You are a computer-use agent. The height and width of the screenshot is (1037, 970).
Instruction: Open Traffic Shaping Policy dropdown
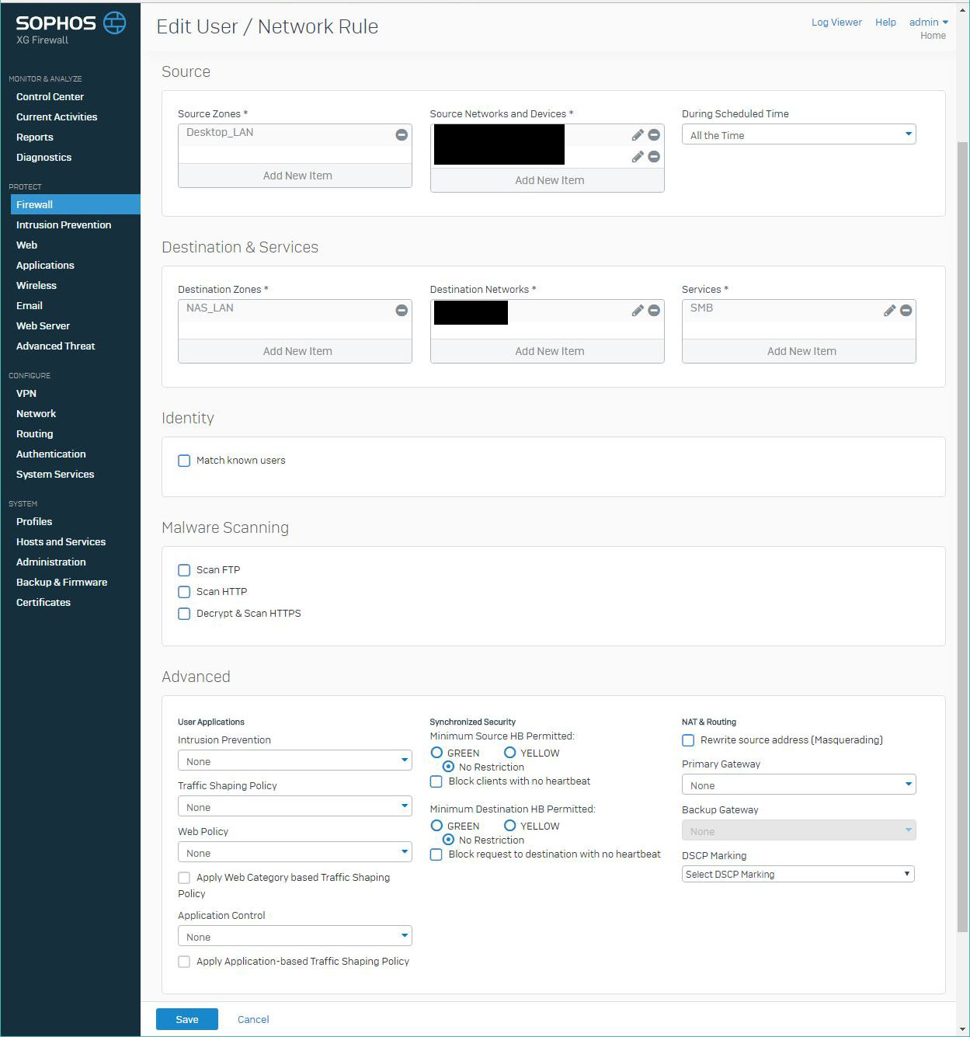(x=294, y=806)
